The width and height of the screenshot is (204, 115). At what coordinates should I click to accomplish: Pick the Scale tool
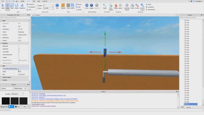point(12,6)
